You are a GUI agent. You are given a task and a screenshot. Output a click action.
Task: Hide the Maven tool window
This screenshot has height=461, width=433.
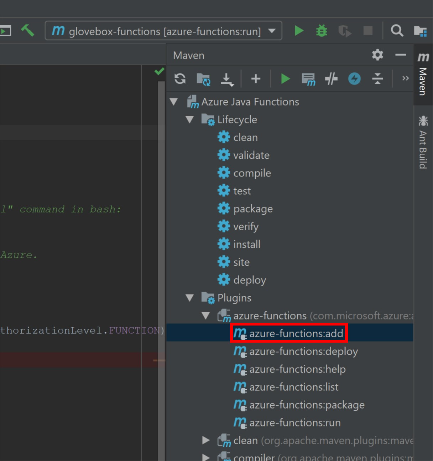401,55
